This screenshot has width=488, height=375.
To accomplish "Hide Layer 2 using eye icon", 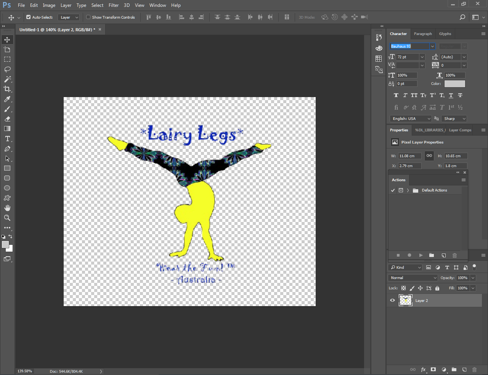I will coord(392,300).
